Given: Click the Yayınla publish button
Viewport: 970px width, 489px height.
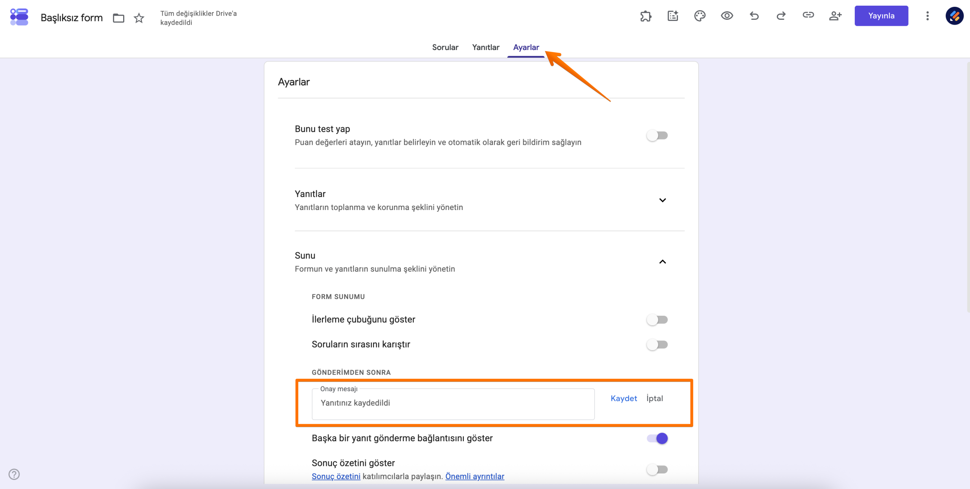Looking at the screenshot, I should click(881, 16).
